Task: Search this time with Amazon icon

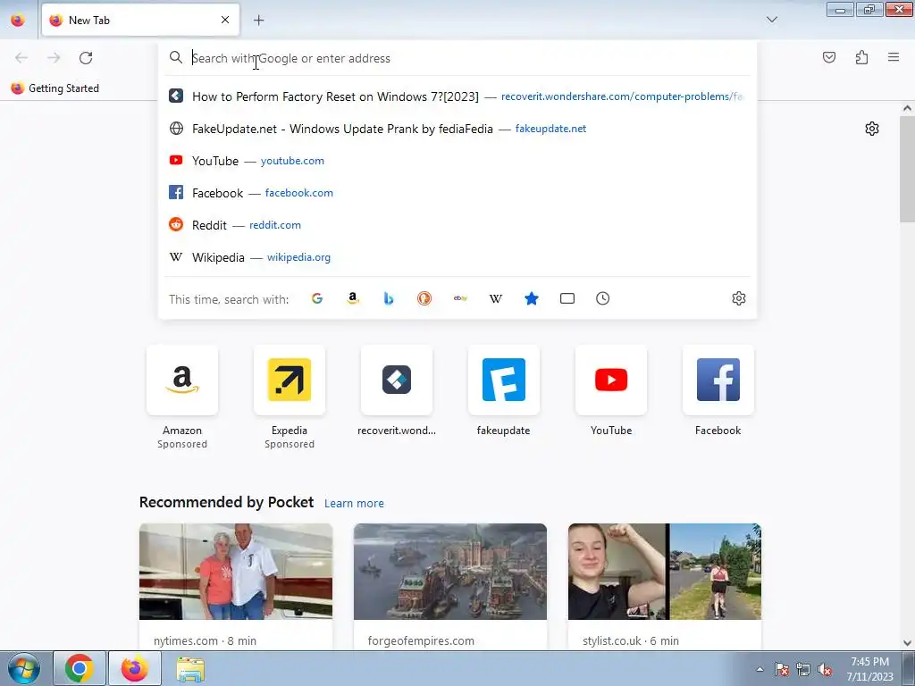Action: [352, 298]
